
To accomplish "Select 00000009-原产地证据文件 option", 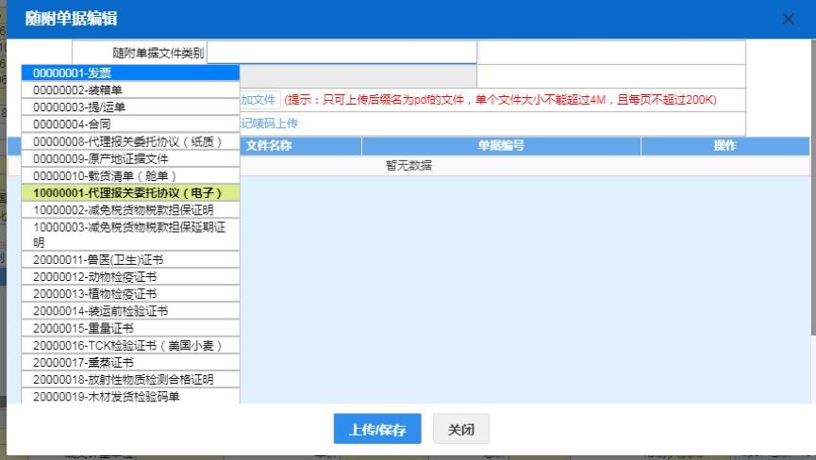I will (130, 158).
